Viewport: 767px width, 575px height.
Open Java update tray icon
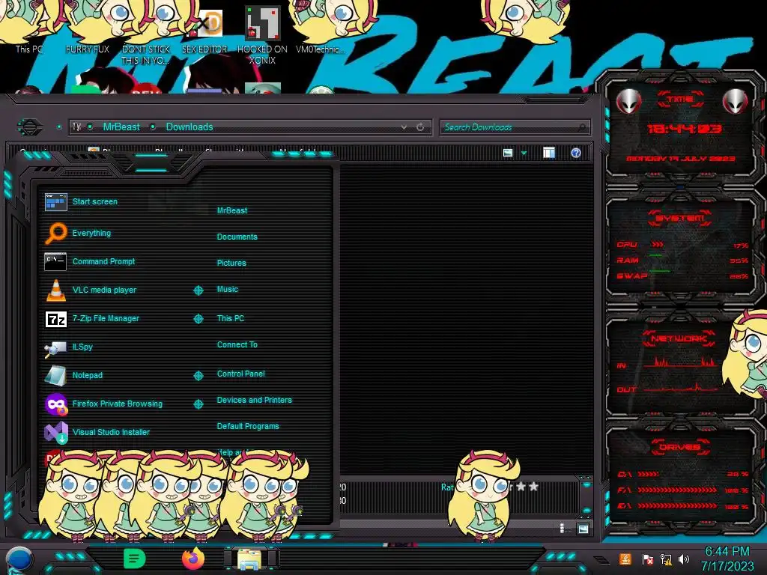pyautogui.click(x=625, y=559)
